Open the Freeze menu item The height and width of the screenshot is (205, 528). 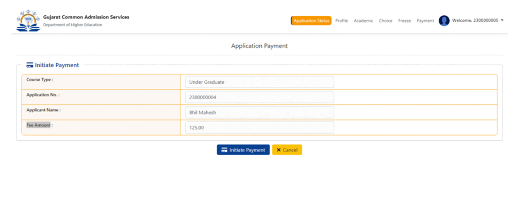404,21
